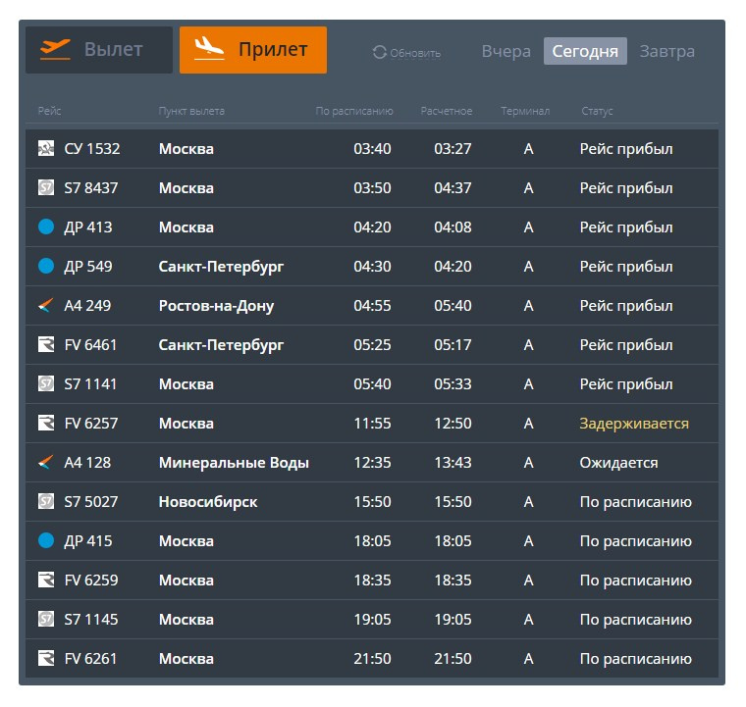
Task: Click the S7 logo beside S7 8437
Action: point(46,187)
